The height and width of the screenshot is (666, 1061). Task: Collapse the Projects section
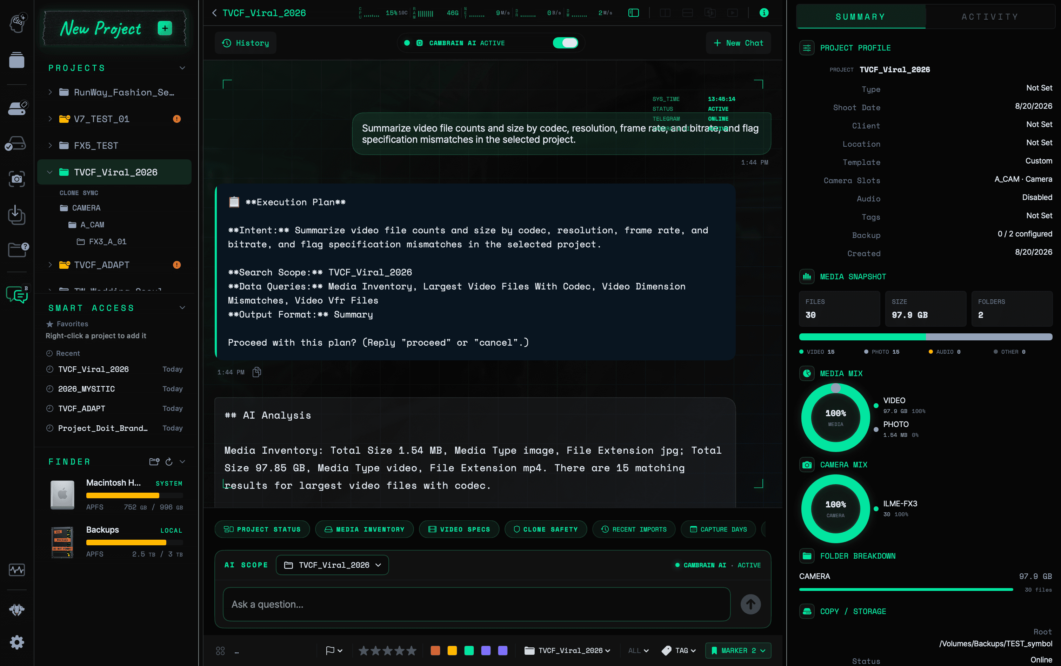pyautogui.click(x=182, y=68)
